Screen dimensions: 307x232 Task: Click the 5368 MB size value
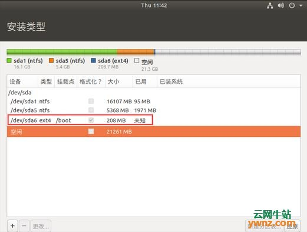point(117,110)
